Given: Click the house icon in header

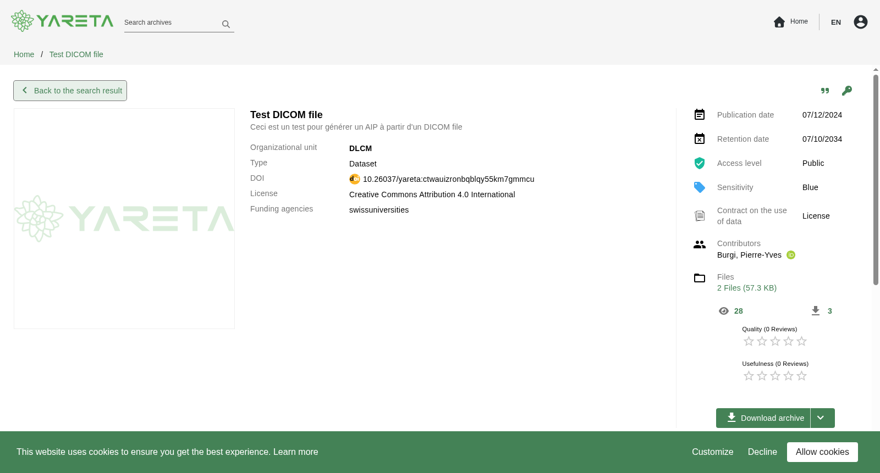Looking at the screenshot, I should pyautogui.click(x=779, y=22).
